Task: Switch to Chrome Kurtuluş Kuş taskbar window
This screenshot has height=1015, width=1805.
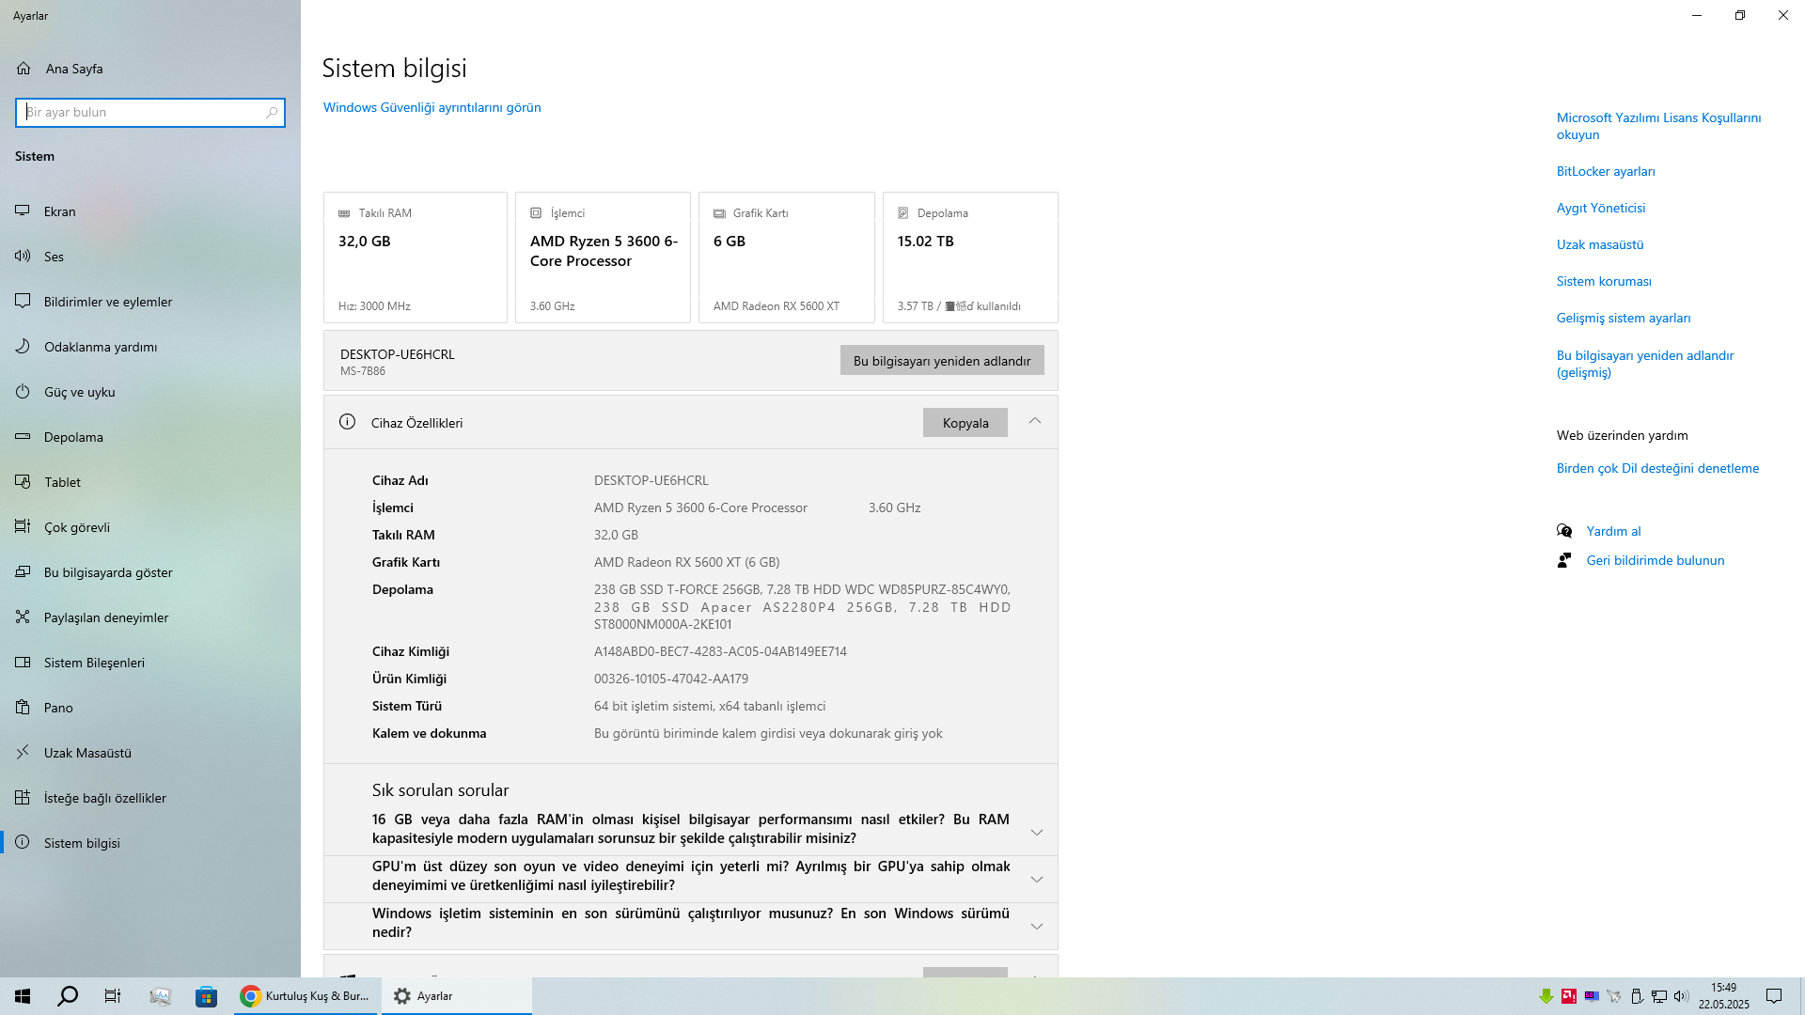Action: click(x=306, y=996)
